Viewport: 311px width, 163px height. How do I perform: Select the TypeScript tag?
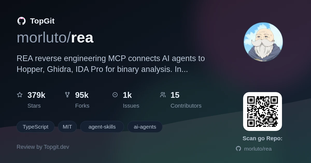click(36, 127)
